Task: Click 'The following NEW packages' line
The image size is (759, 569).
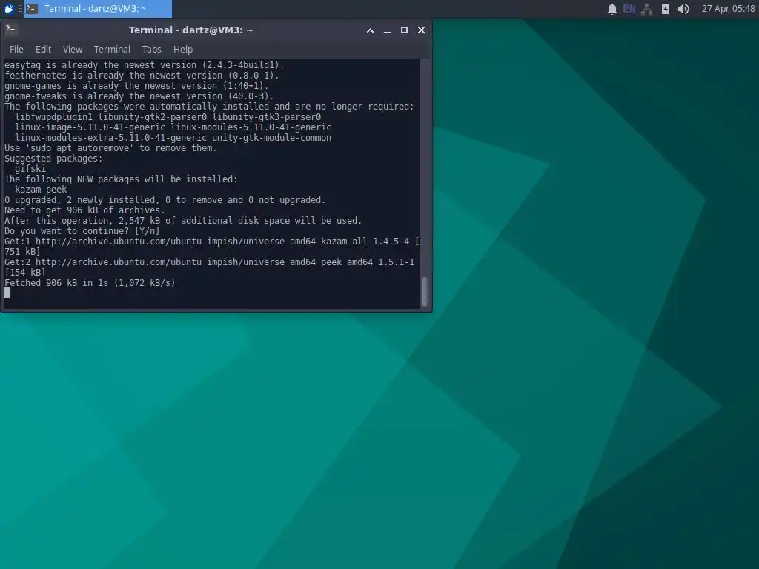Action: [121, 179]
